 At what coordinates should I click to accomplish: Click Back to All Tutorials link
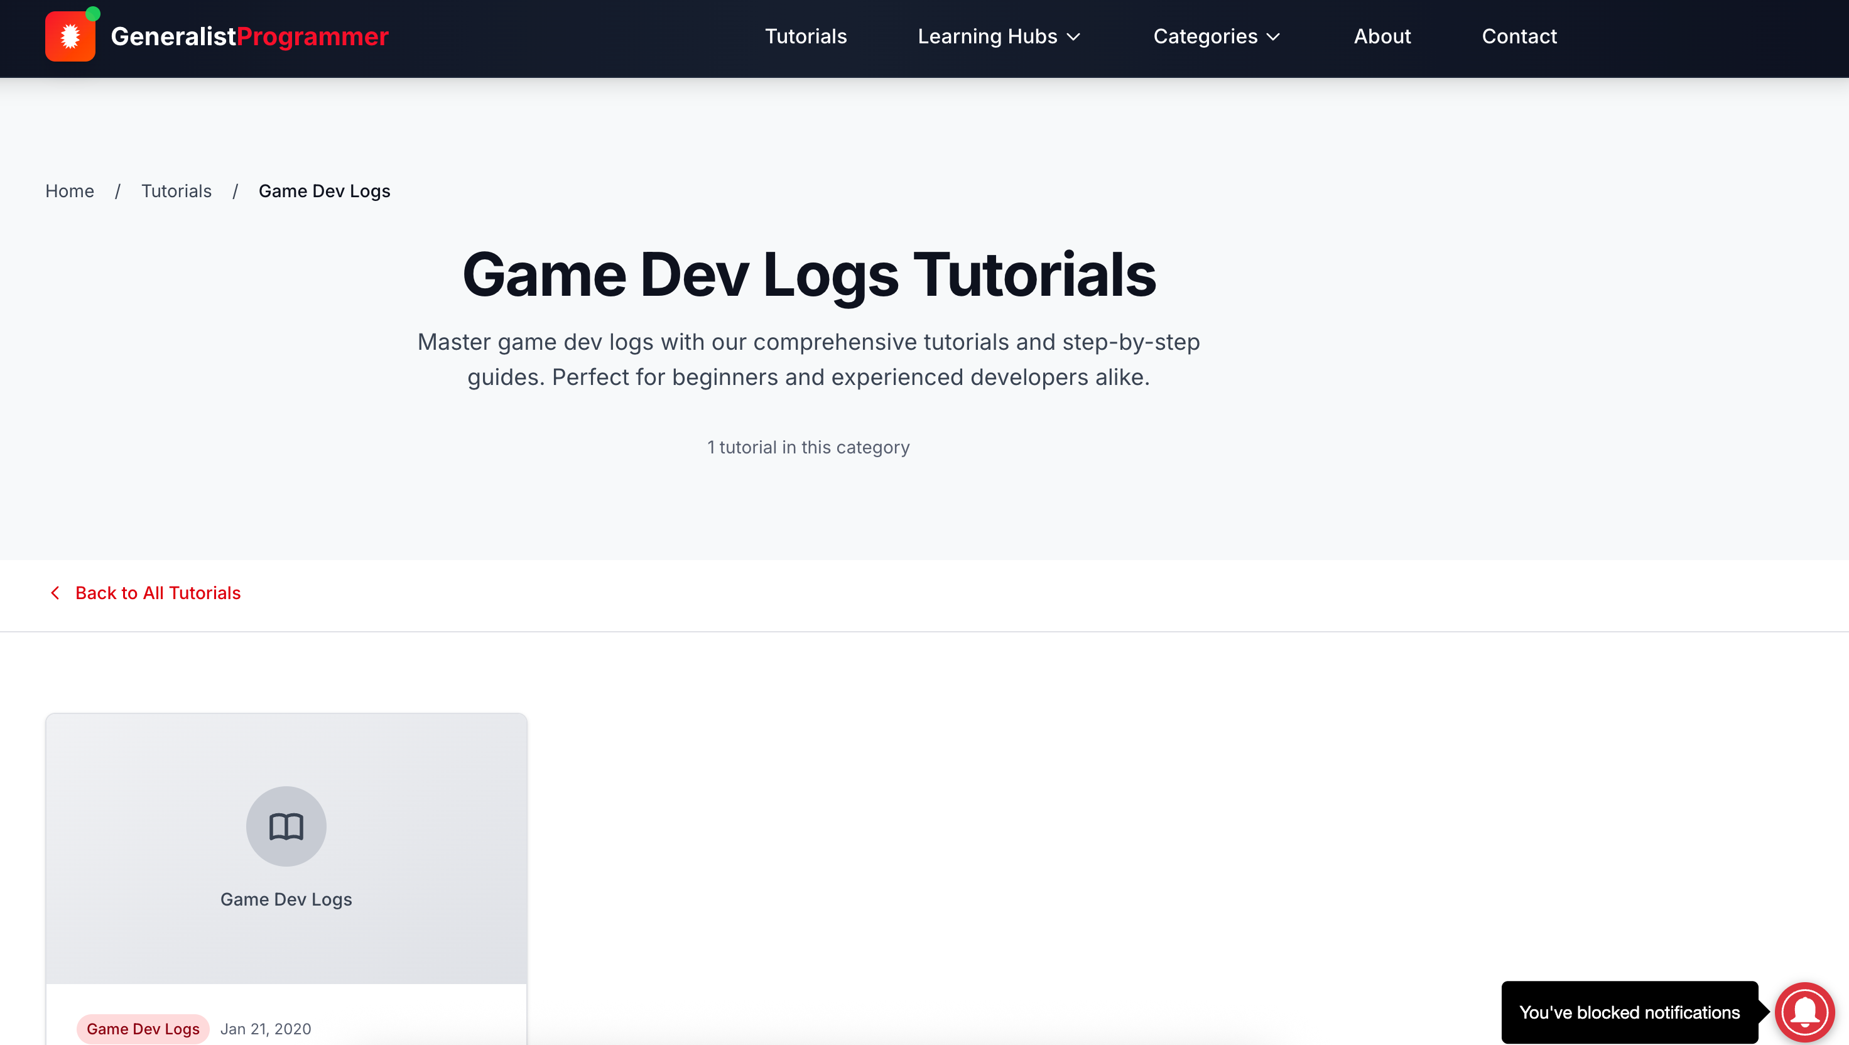click(158, 593)
